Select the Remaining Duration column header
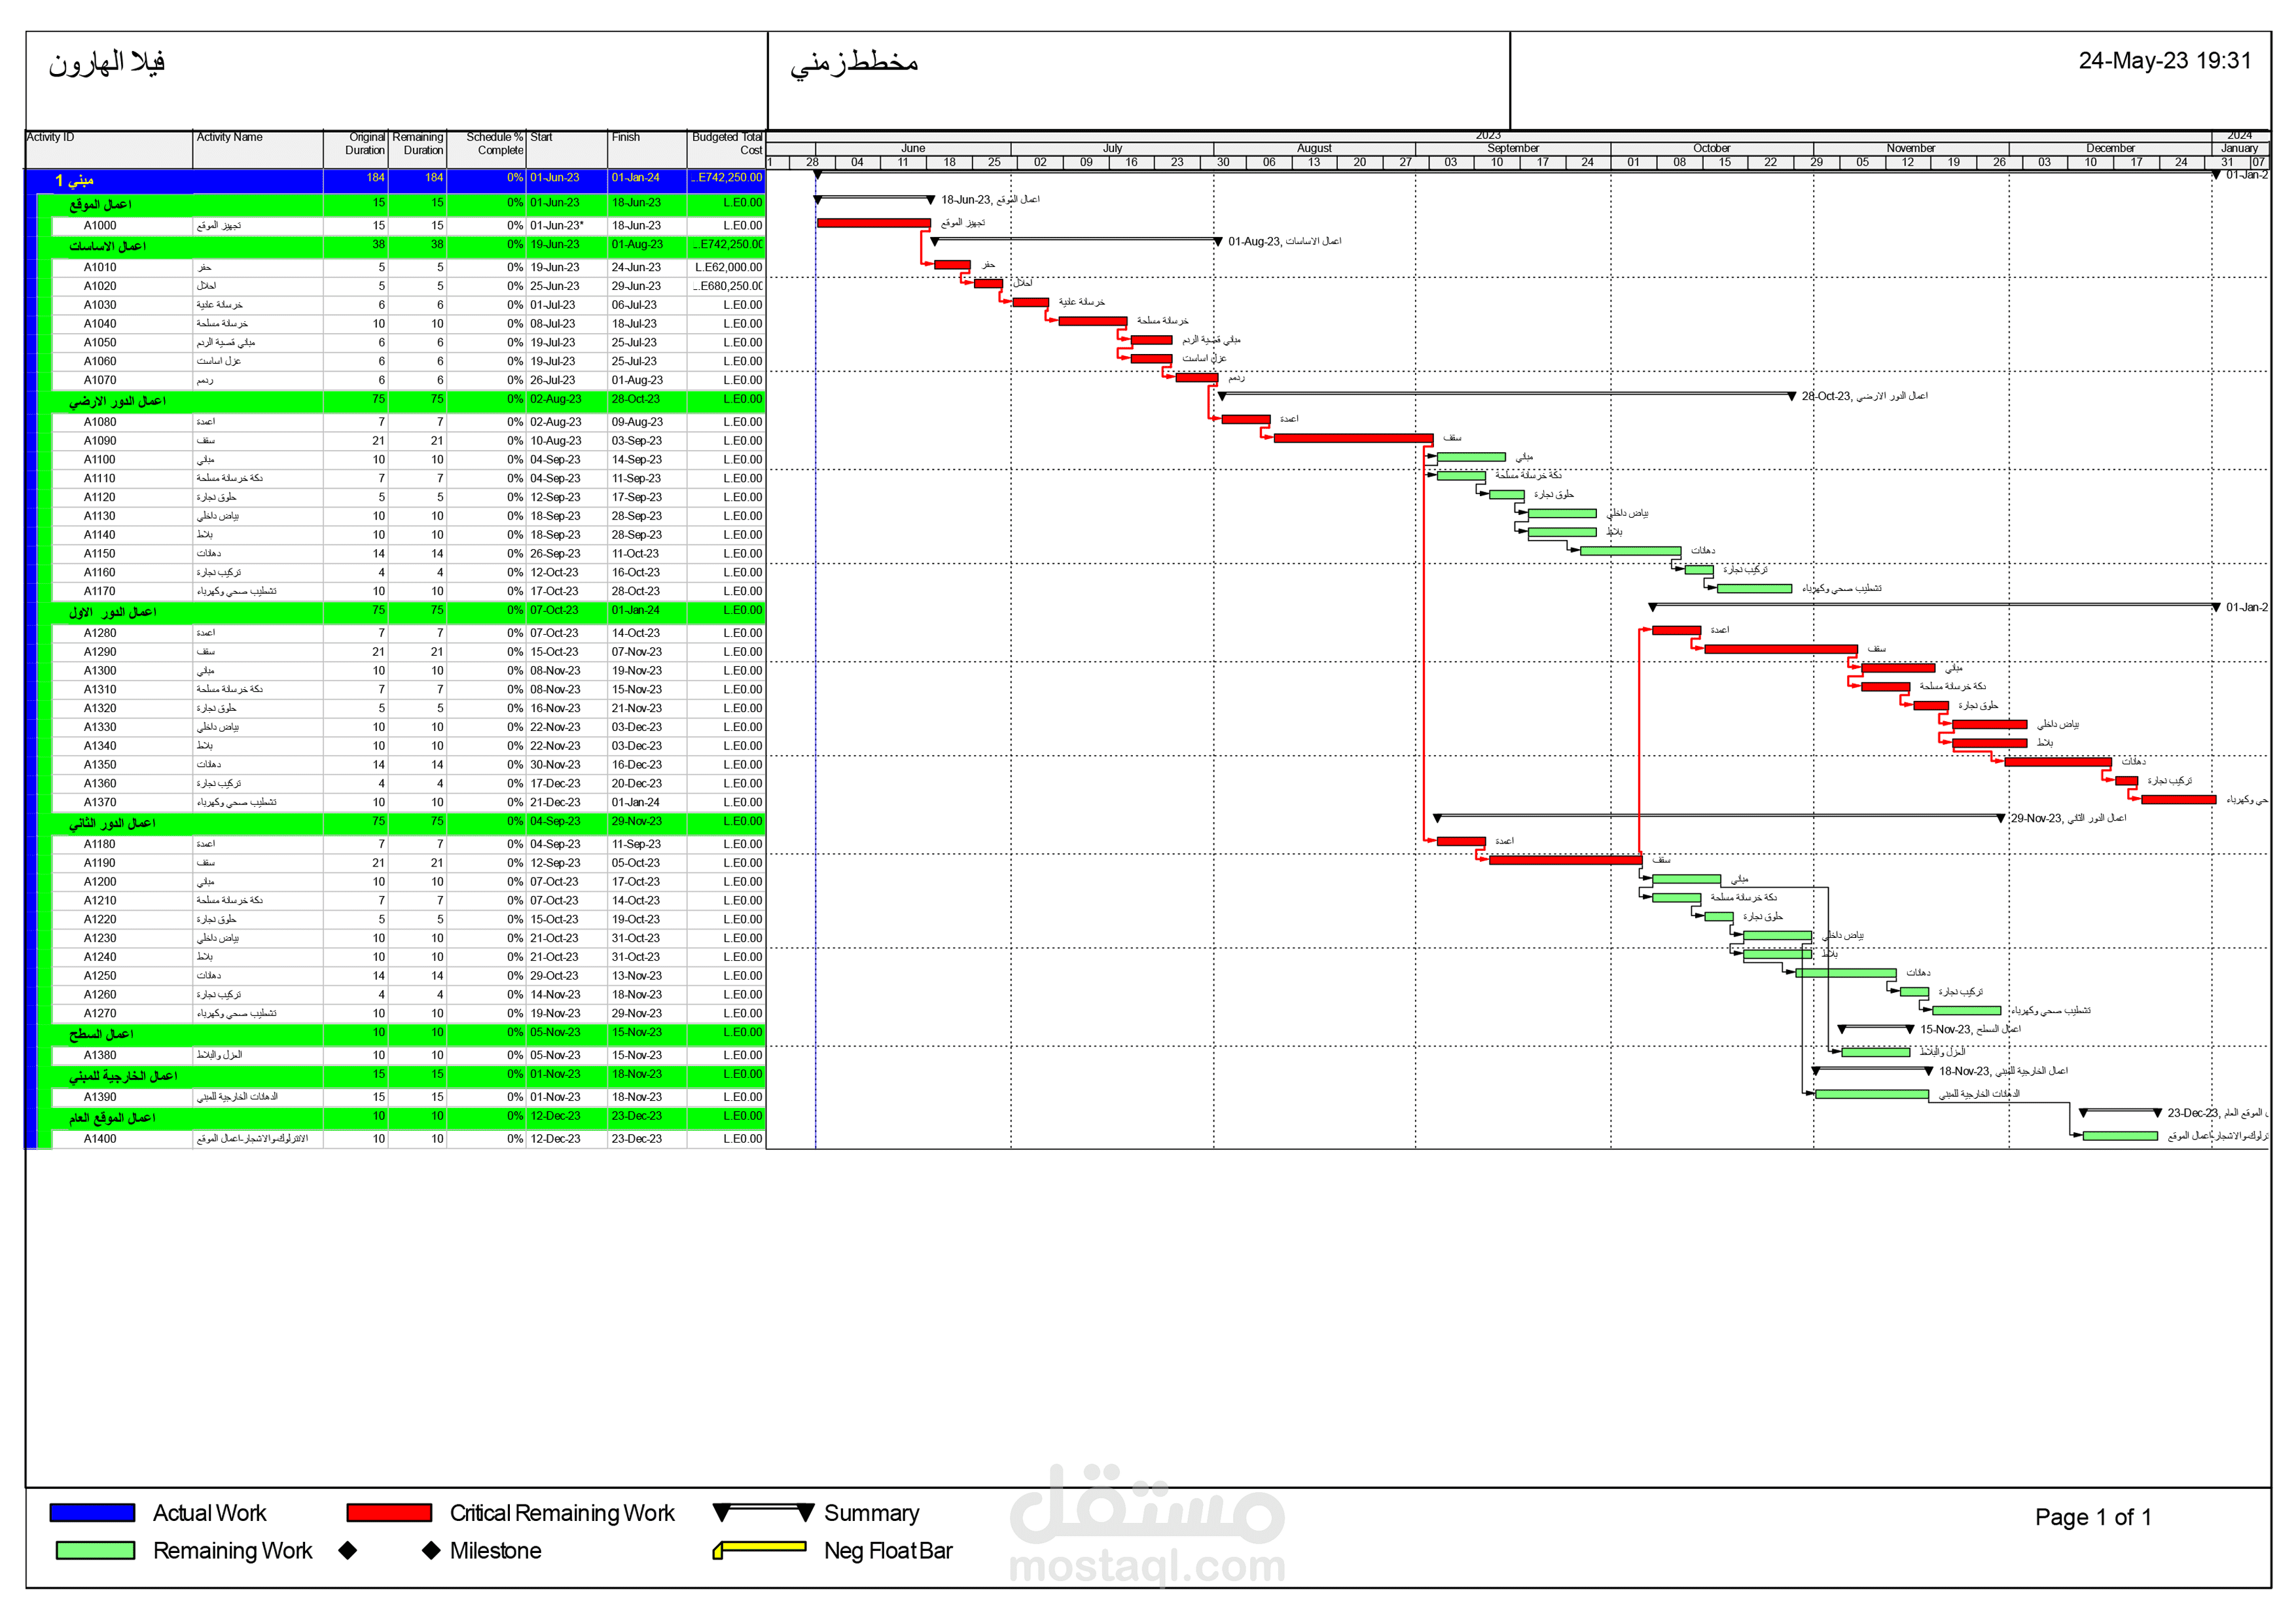Screen dimensions: 2296x1623 click(417, 149)
